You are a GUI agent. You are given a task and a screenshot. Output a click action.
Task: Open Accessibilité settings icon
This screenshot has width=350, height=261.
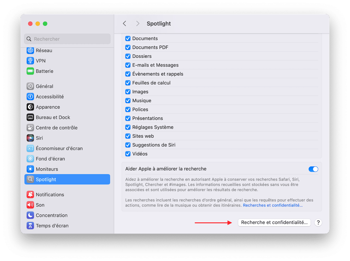pos(30,97)
